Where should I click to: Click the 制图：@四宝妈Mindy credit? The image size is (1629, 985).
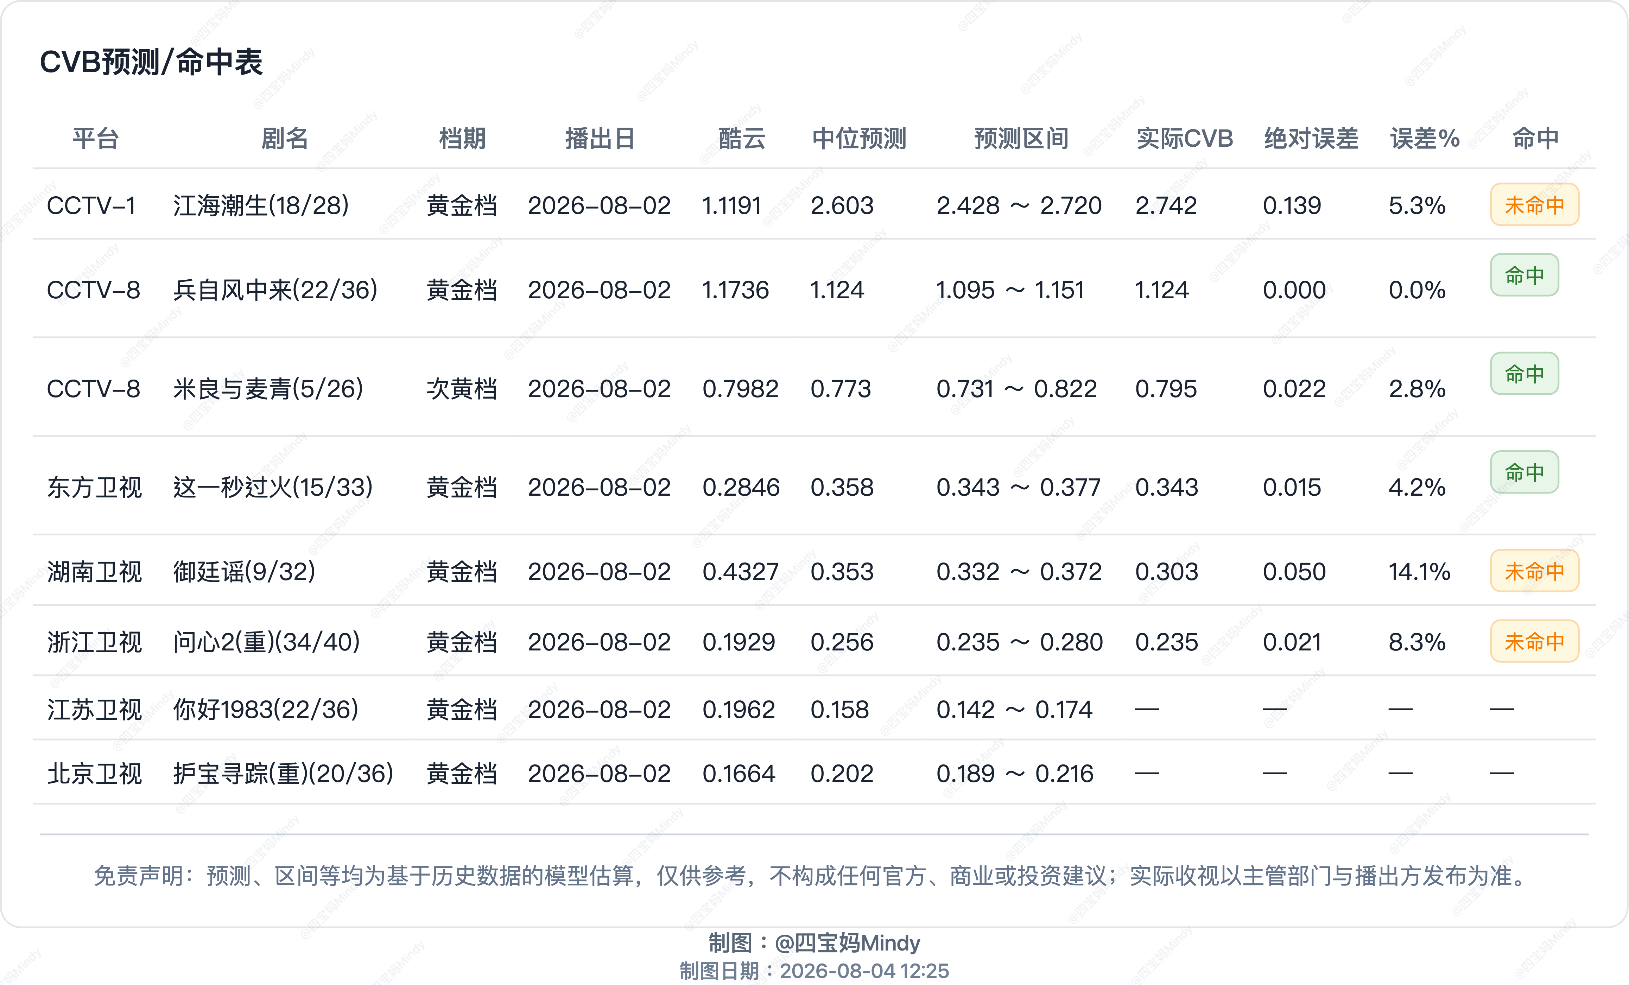(x=814, y=943)
